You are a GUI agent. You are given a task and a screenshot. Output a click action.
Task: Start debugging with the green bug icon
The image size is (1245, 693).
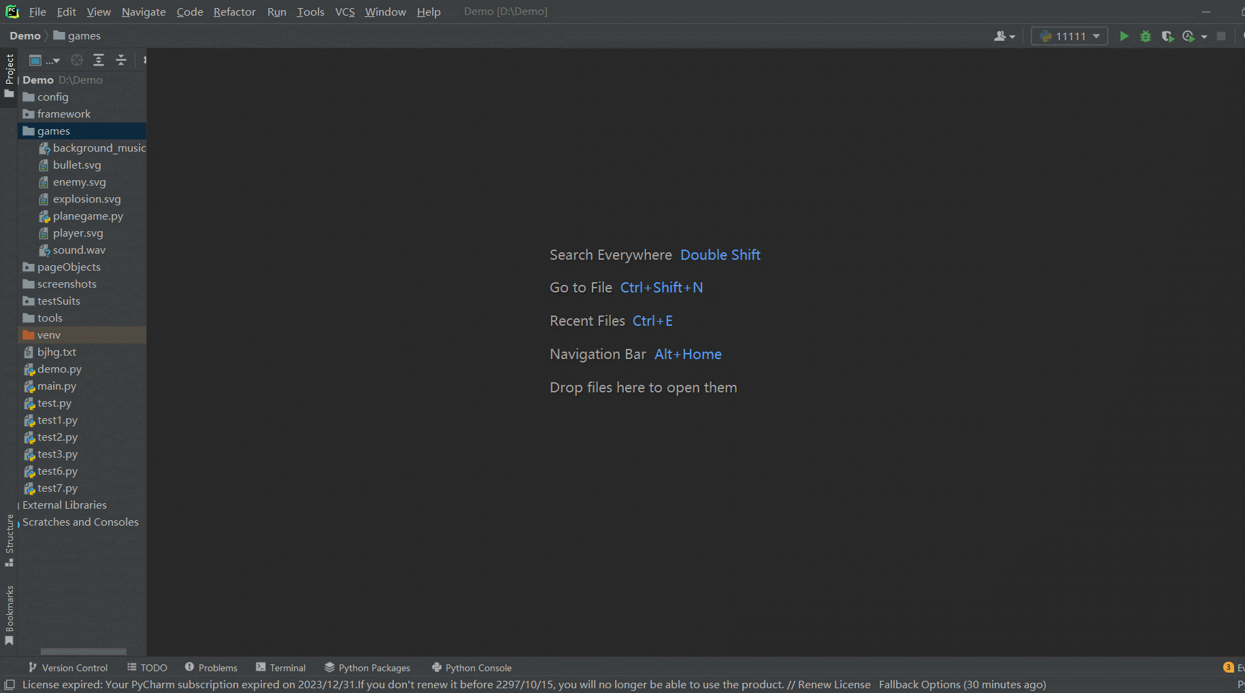tap(1146, 37)
